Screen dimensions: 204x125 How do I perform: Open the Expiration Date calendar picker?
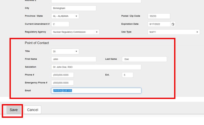point(173,24)
